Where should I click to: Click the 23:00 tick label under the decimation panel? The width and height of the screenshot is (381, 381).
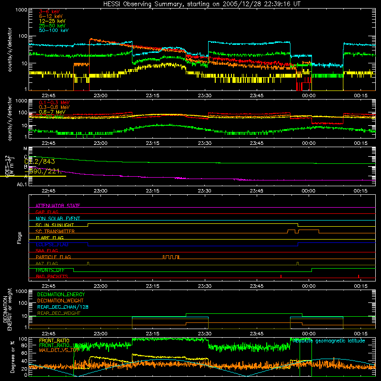tap(100, 334)
